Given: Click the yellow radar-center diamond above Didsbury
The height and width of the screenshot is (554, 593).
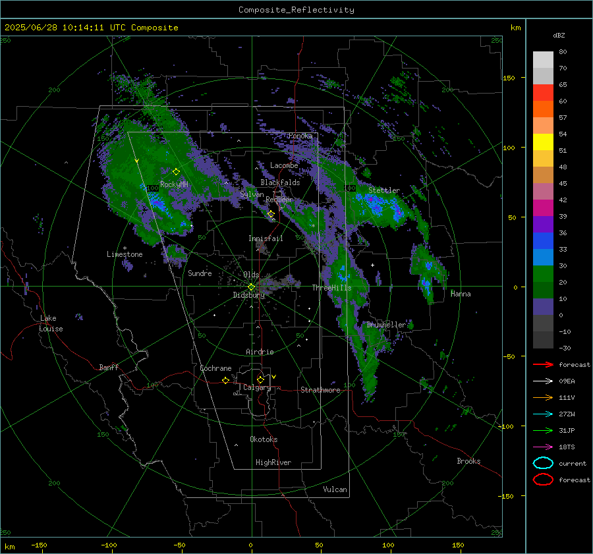Looking at the screenshot, I should [251, 287].
